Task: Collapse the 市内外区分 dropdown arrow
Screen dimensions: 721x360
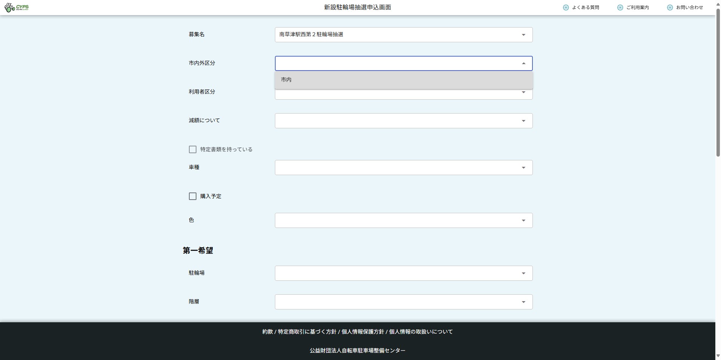Action: [523, 63]
